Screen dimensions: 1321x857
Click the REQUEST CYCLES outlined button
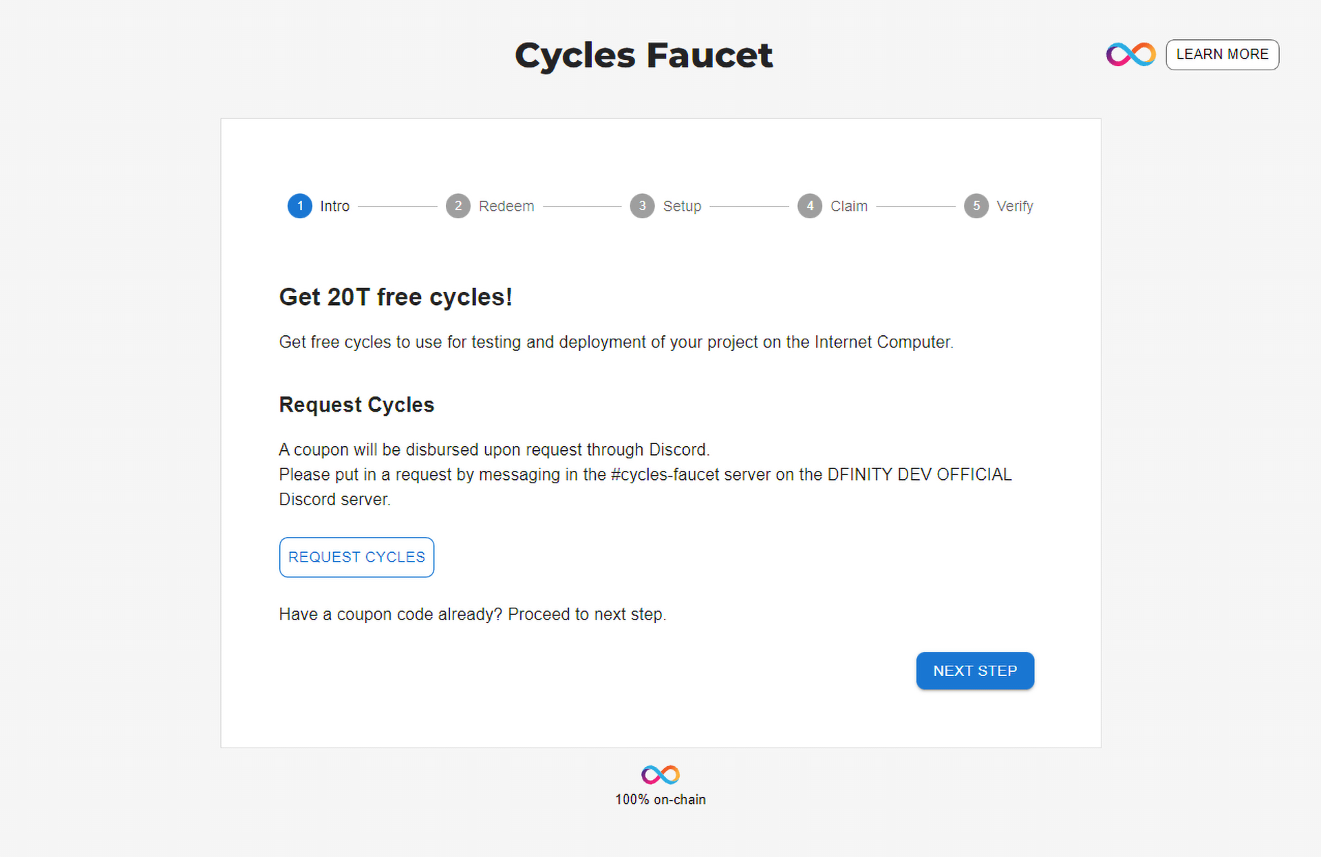pyautogui.click(x=356, y=557)
